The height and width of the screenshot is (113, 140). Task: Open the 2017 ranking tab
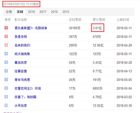tap(43, 12)
